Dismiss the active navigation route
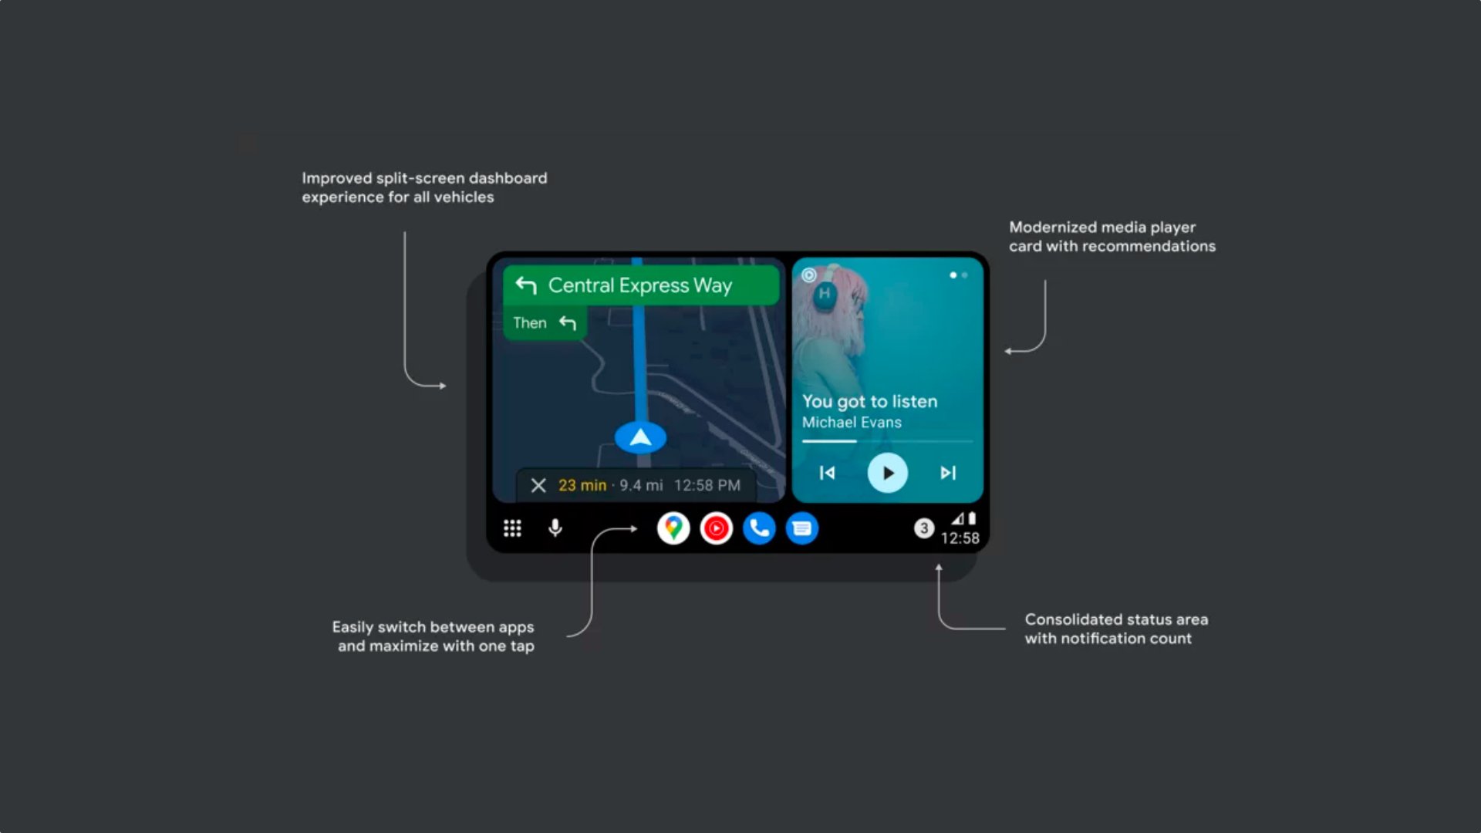Viewport: 1481px width, 833px height. coord(539,485)
